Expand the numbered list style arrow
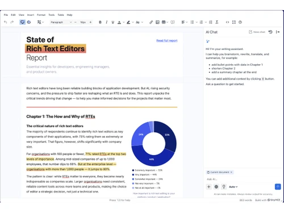Screen dimensions: 284x213 [x=206, y=22]
